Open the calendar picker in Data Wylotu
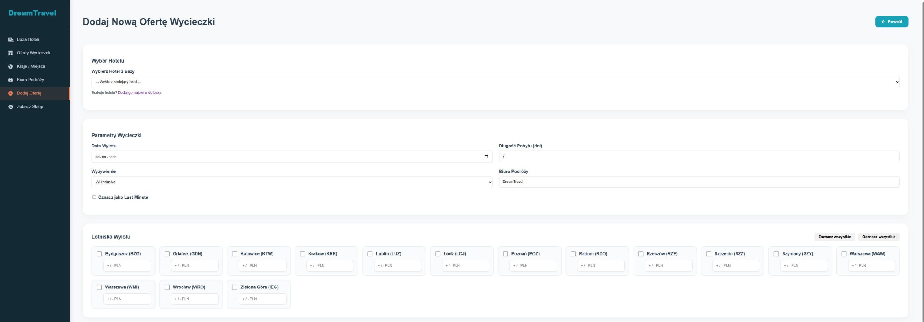Image resolution: width=924 pixels, height=322 pixels. [486, 156]
